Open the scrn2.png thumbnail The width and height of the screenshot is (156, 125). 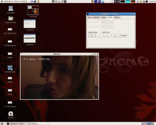pos(29,24)
